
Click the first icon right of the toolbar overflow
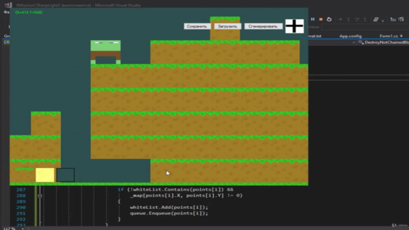click(x=393, y=19)
